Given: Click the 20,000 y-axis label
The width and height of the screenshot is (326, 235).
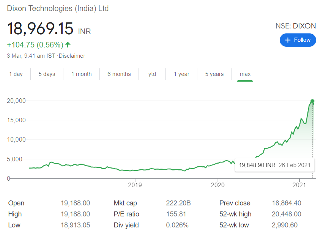Looking at the screenshot, I should 16,101.
